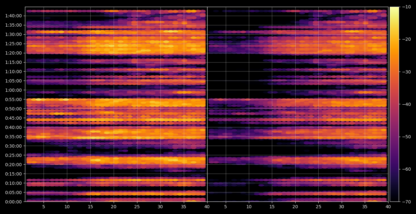Screen dimensions: 416x214
Task: Click x-axis label 40 ending the right heatmap
Action: [x=388, y=207]
